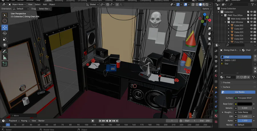
Task: Play the animation forward
Action: 110,121
